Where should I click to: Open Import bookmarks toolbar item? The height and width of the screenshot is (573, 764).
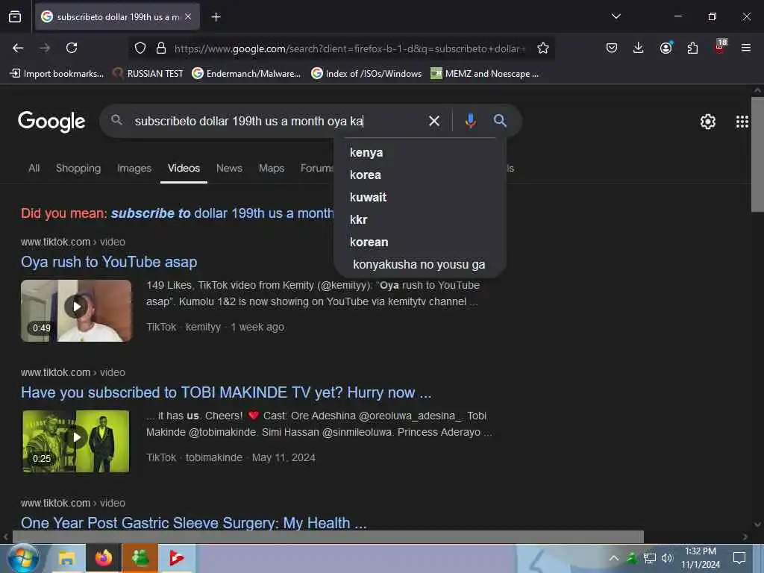click(57, 74)
